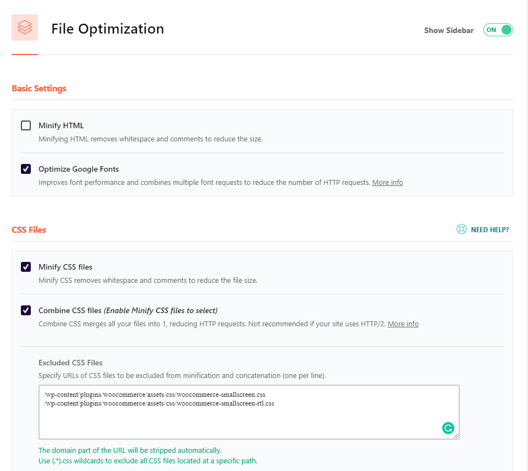Click the Need Help lifebuoy icon

461,229
